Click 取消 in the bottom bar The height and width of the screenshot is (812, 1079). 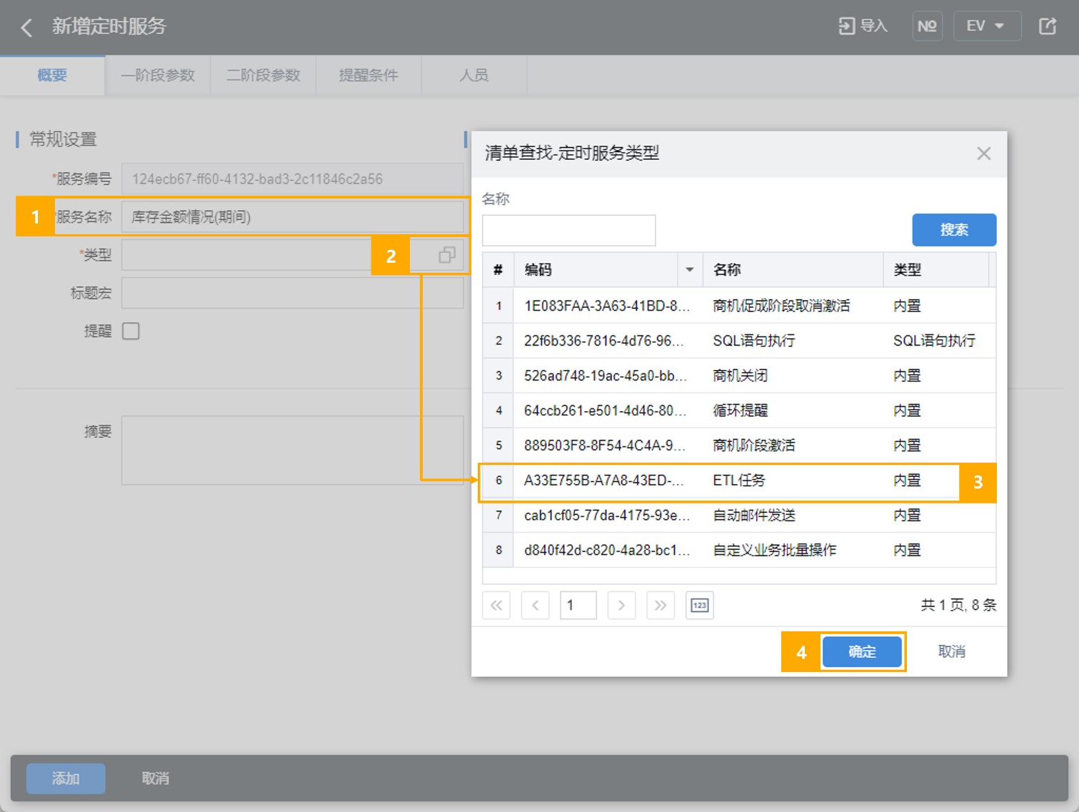coord(156,778)
